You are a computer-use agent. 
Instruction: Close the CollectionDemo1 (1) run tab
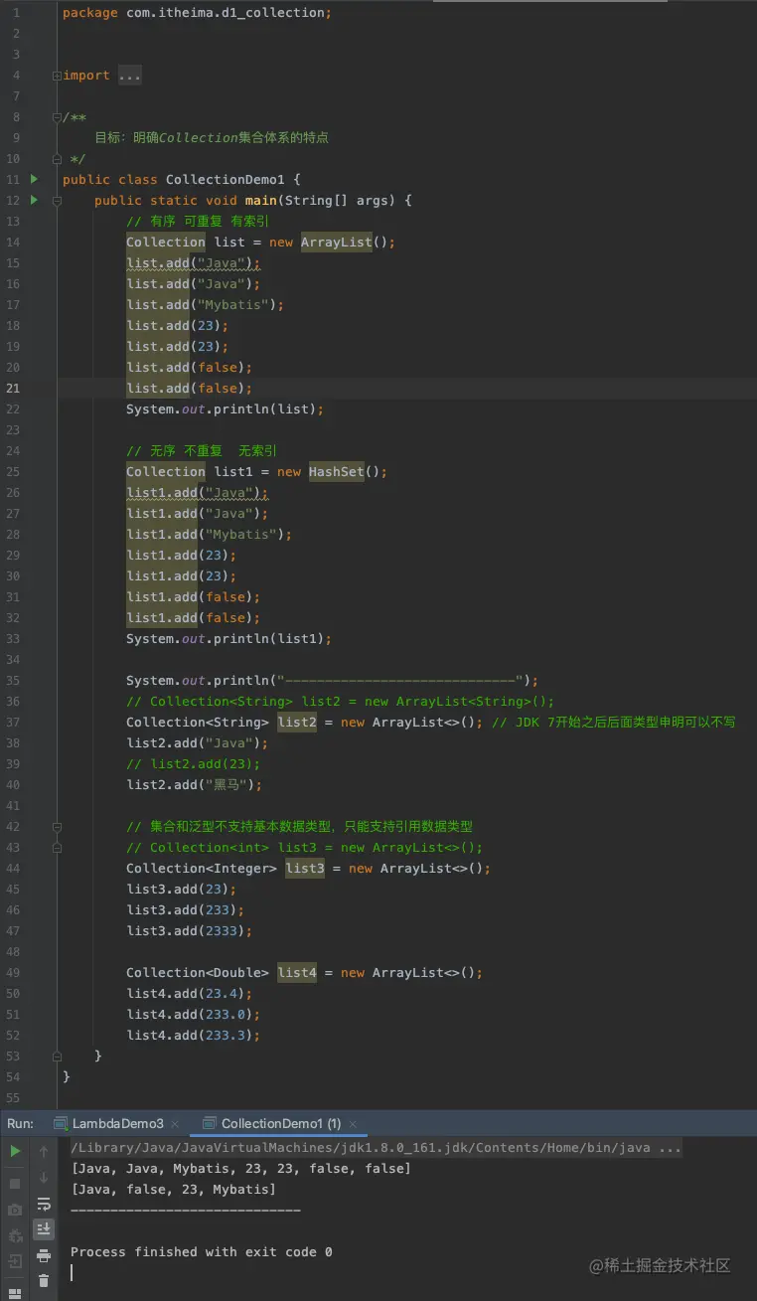coord(354,1124)
